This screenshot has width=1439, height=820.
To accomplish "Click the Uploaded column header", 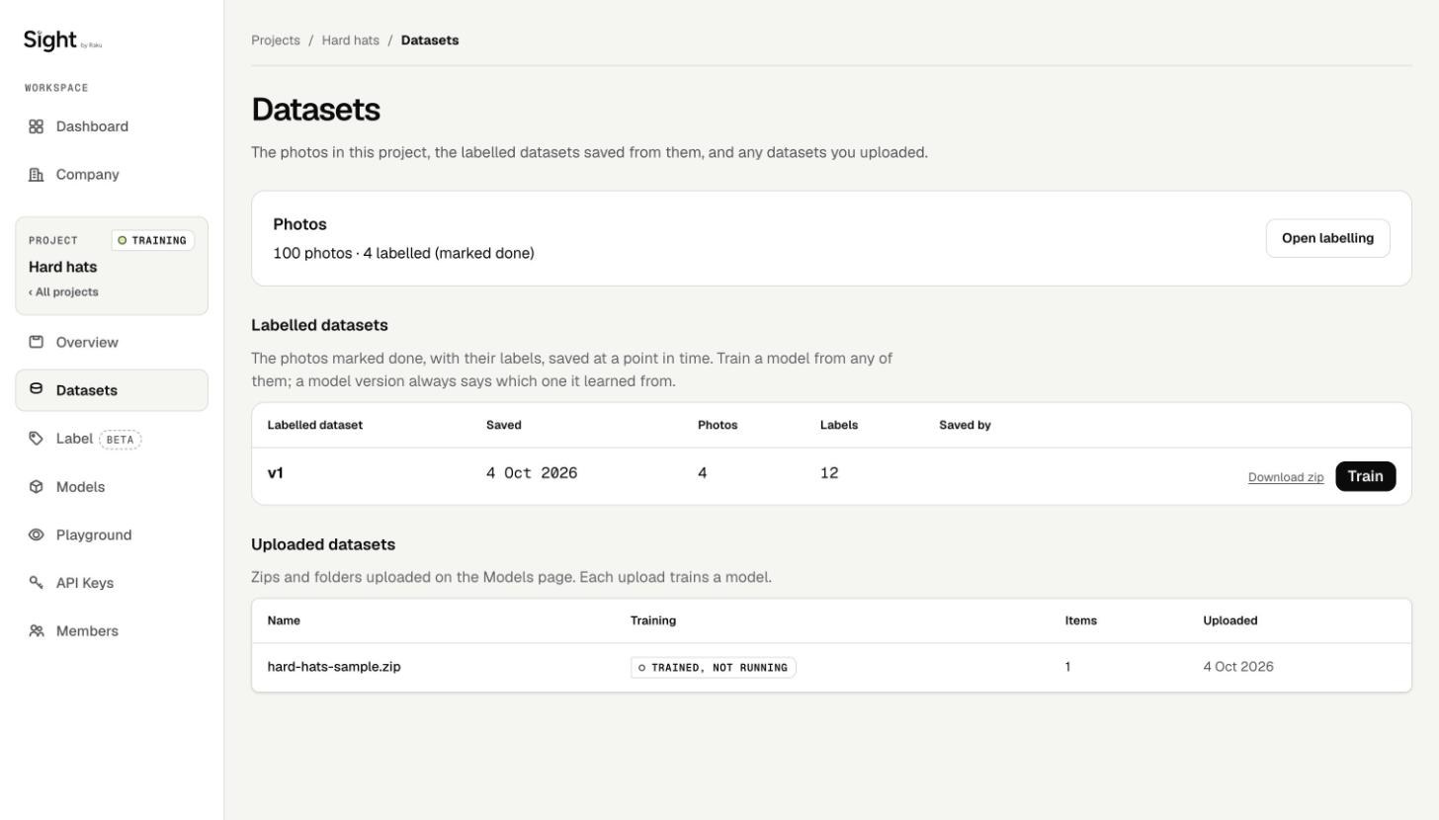I will pos(1230,620).
